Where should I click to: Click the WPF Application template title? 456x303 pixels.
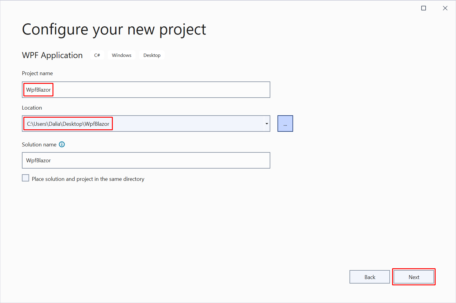click(52, 55)
